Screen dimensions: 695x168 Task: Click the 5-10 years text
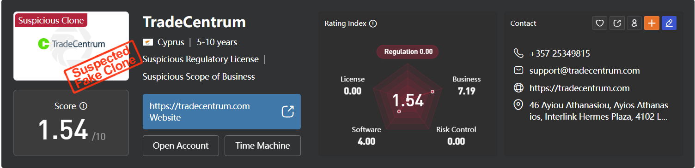click(x=217, y=42)
